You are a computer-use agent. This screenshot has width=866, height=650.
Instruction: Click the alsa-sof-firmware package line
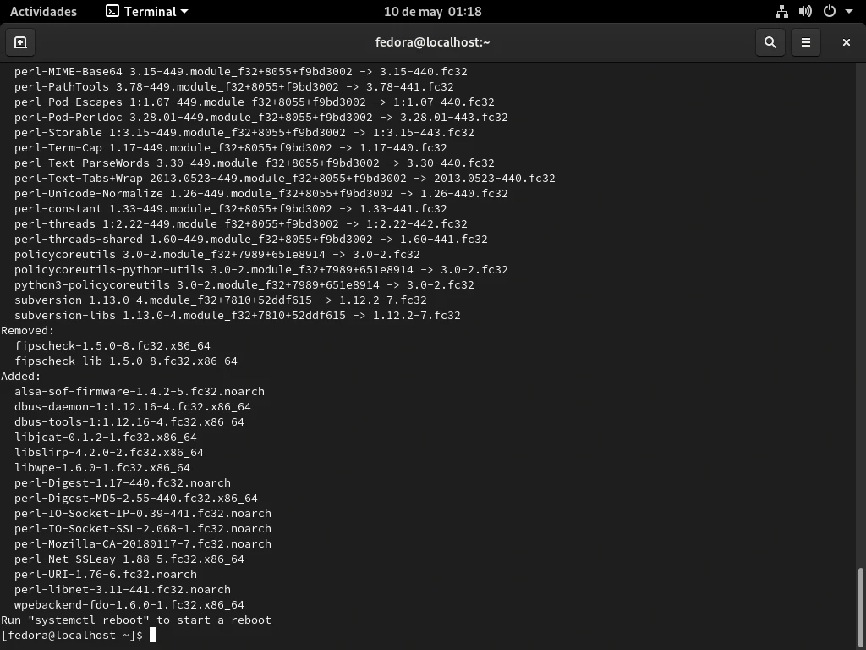140,392
